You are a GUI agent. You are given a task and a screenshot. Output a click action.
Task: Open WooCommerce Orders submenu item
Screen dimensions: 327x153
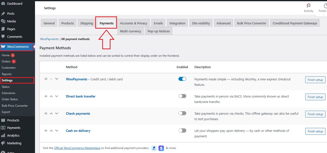coord(6,61)
